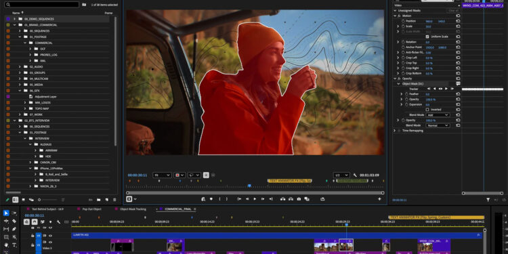Click Mark Out in Program Monitor

pyautogui.click(x=227, y=199)
